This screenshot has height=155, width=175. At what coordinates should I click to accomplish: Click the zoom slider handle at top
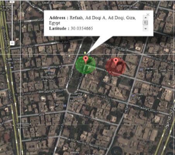coord(12,2)
